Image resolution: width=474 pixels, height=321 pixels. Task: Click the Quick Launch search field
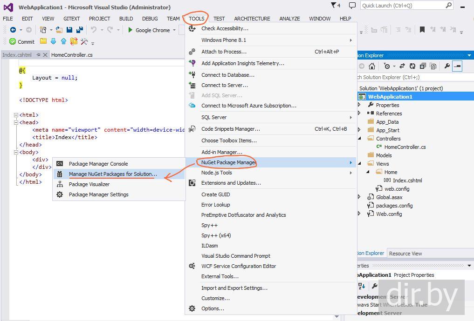403,6
